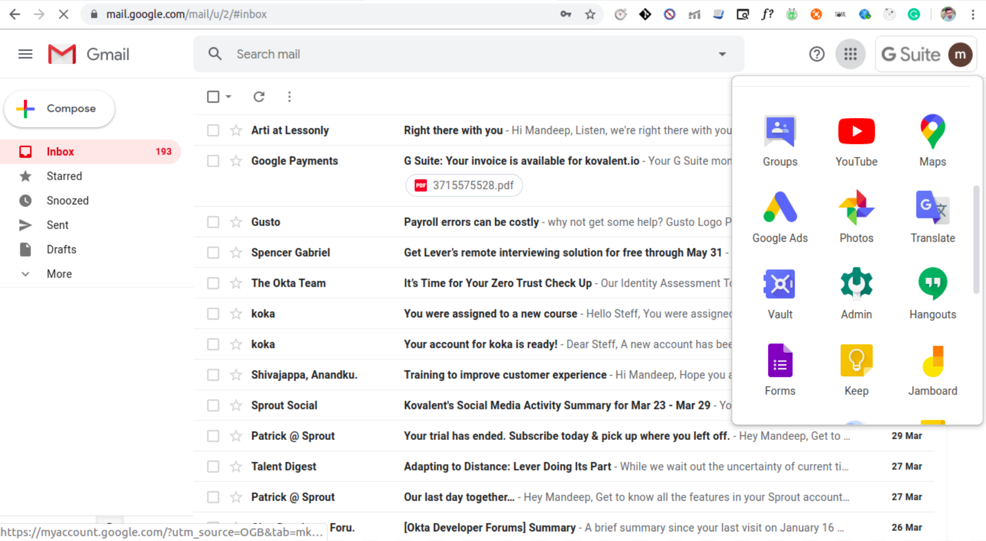Open the Vault app
Viewport: 986px width, 541px height.
[x=780, y=294]
